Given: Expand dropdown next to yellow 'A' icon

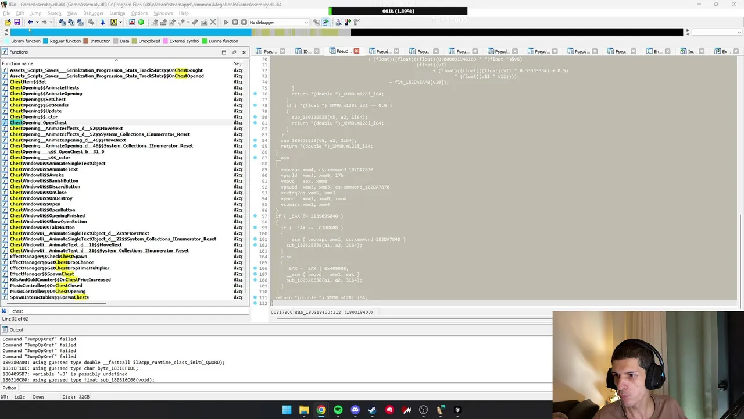Looking at the screenshot, I should (121, 22).
